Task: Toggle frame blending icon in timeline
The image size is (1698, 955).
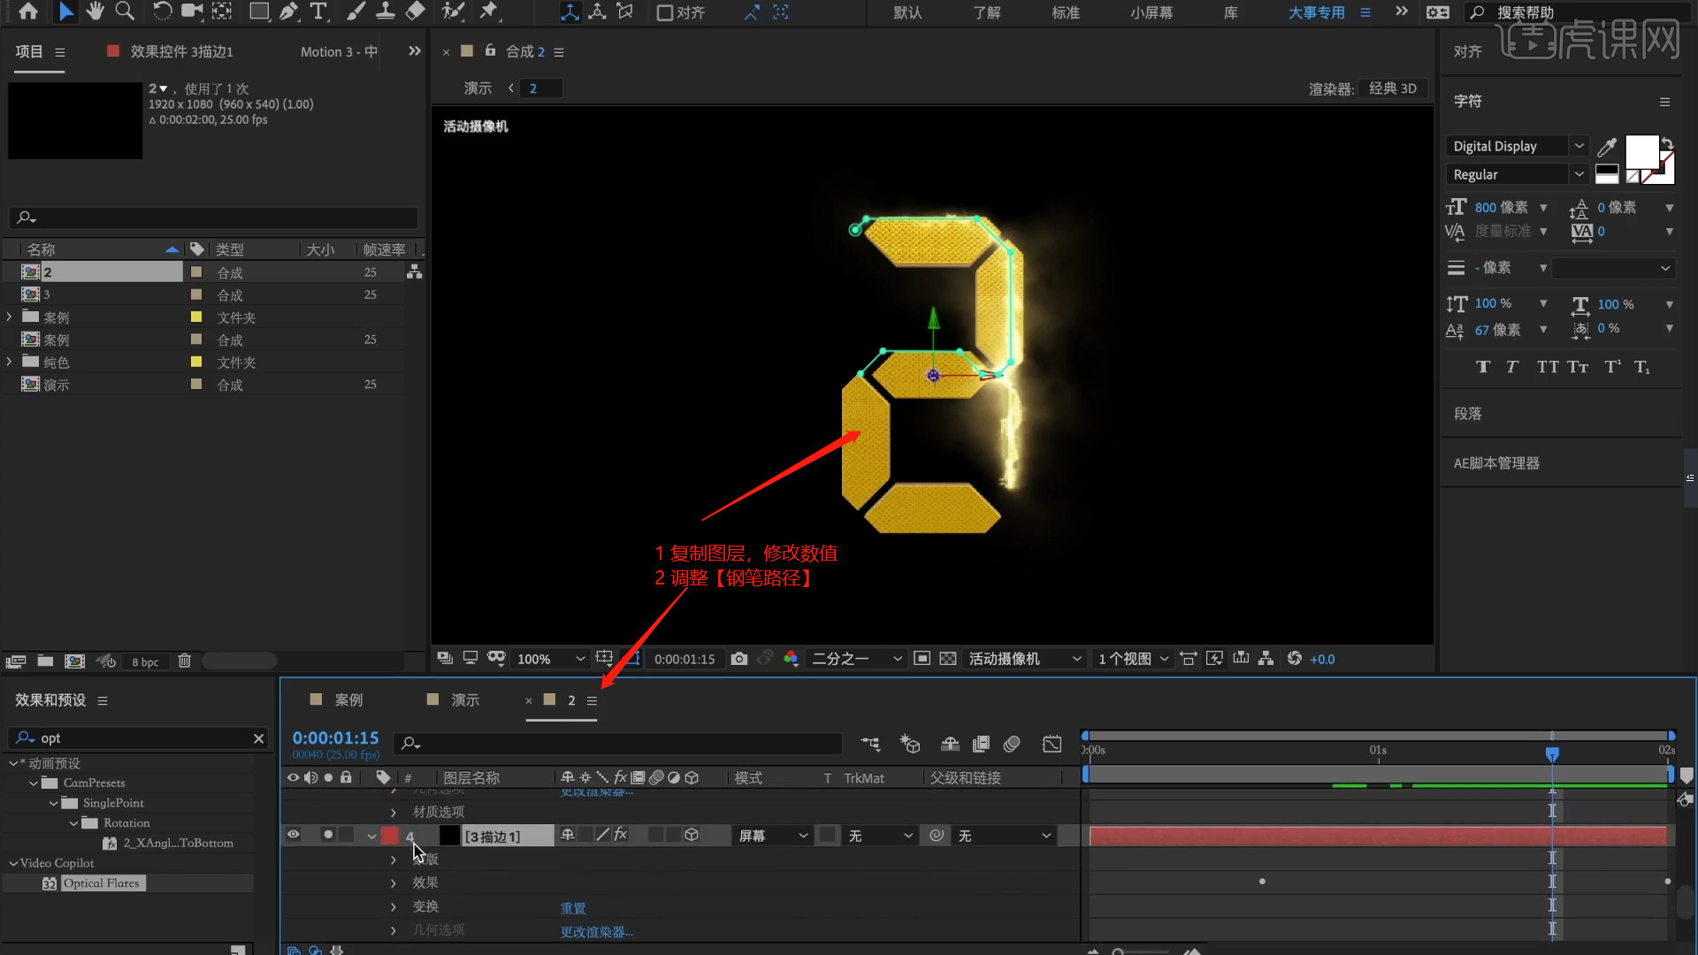Action: point(981,745)
